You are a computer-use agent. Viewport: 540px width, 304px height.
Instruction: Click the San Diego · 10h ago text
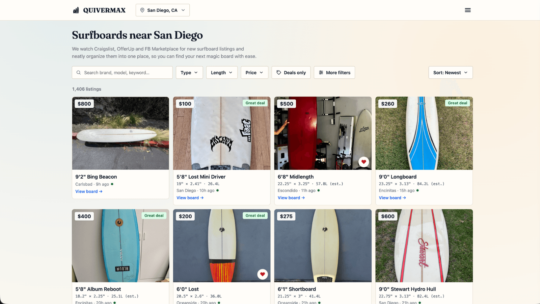click(195, 191)
